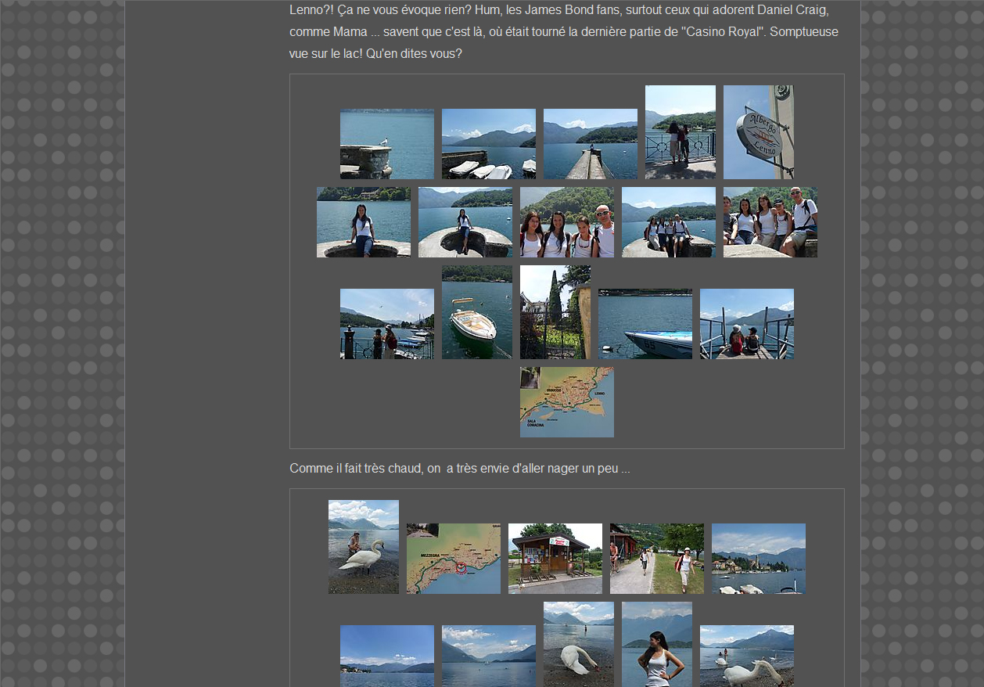Click the lakeside village with church thumbnail

[x=758, y=559]
